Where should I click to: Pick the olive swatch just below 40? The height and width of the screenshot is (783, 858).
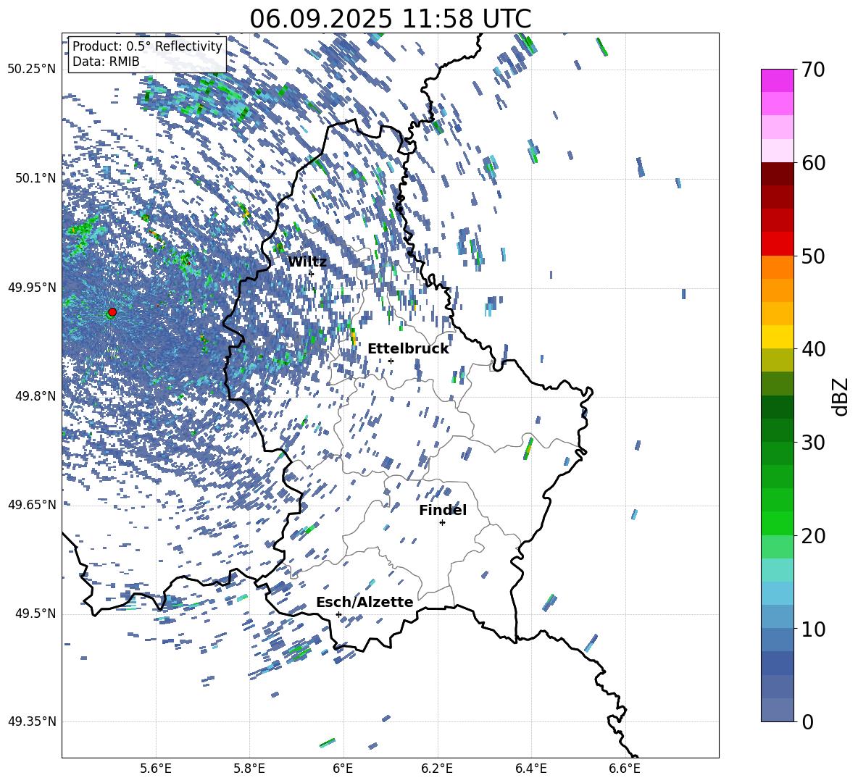777,360
